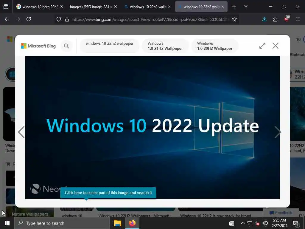
Task: Select 'Windows 1.0 20H2 Wallpaper' suggestion
Action: [215, 46]
